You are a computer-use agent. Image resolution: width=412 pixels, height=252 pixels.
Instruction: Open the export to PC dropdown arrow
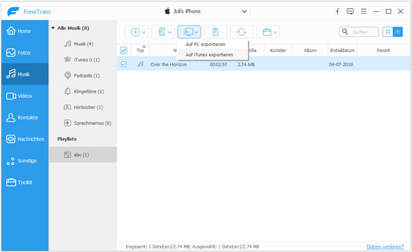tap(196, 32)
